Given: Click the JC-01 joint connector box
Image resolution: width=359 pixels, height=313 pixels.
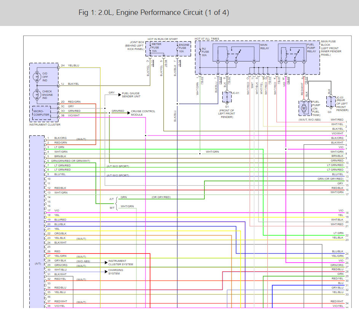Looking at the screenshot, I should pyautogui.click(x=228, y=96).
